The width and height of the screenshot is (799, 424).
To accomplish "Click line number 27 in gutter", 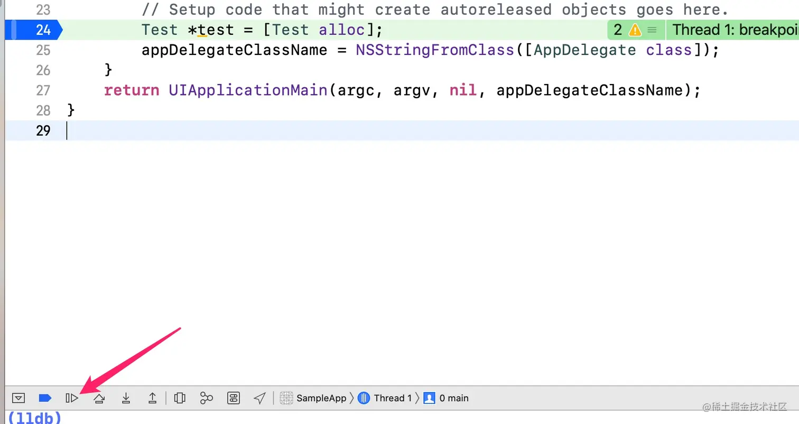I will [x=43, y=90].
